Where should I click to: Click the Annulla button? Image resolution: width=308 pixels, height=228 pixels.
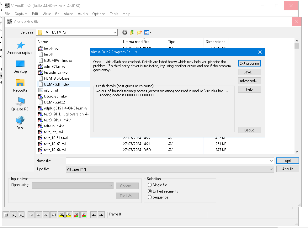288,169
